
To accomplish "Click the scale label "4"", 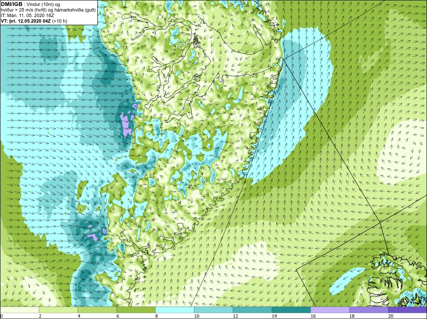I will pyautogui.click(x=79, y=316).
